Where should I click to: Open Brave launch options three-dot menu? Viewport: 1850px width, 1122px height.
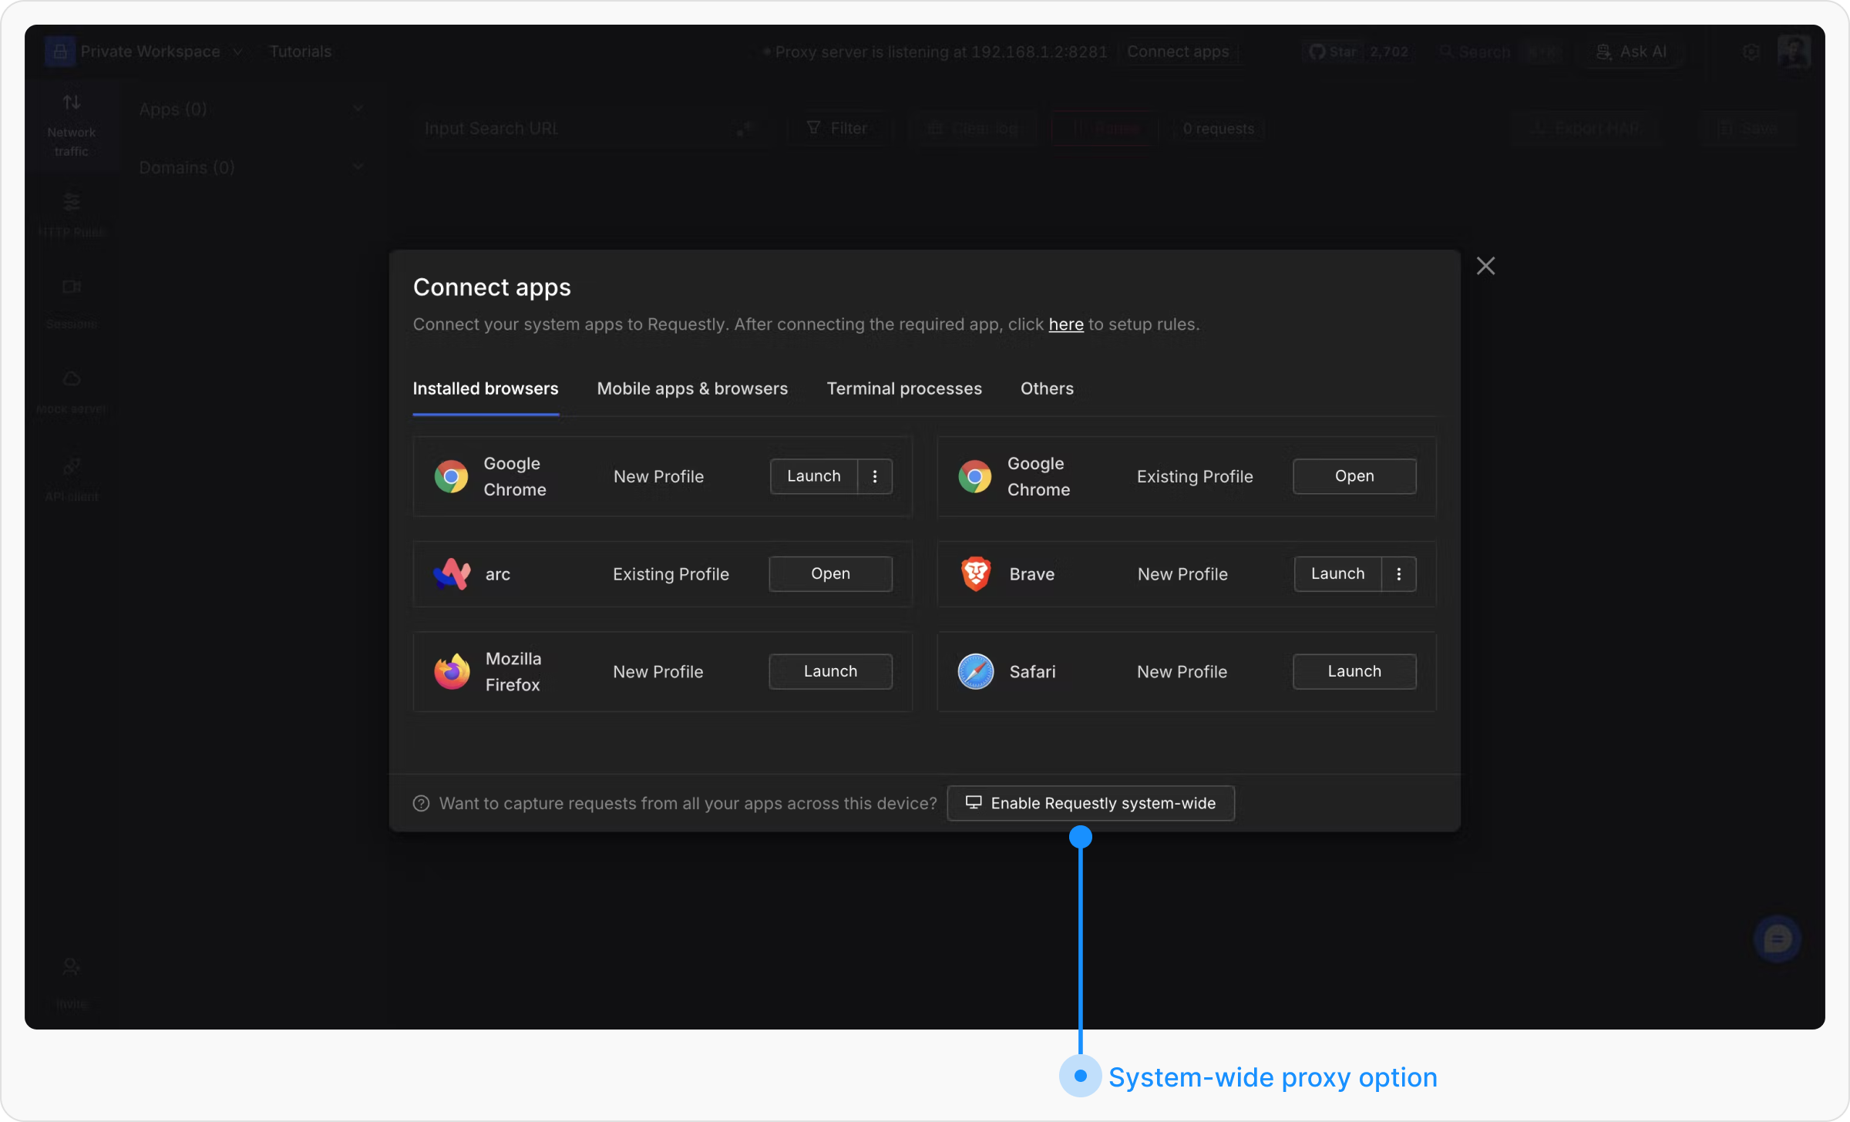click(x=1398, y=574)
